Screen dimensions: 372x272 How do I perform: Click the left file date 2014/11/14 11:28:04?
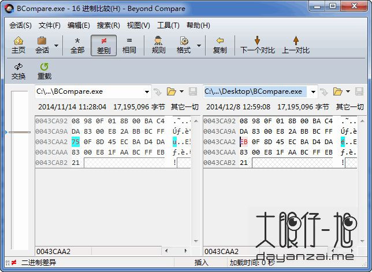(x=72, y=107)
